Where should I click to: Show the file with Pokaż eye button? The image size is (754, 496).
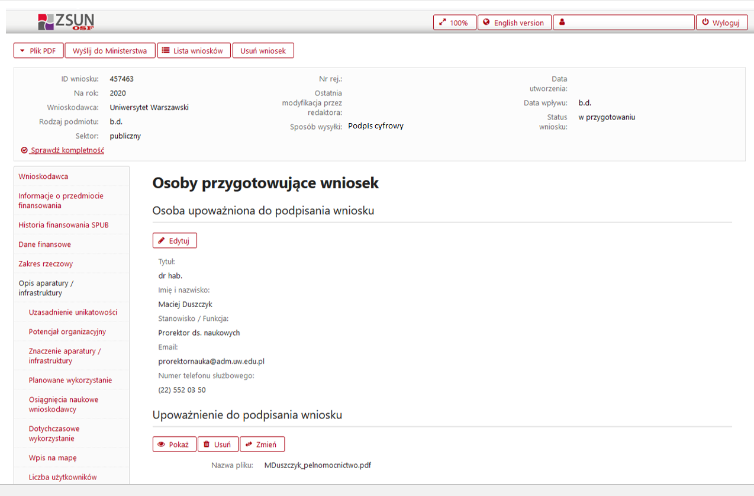click(174, 445)
